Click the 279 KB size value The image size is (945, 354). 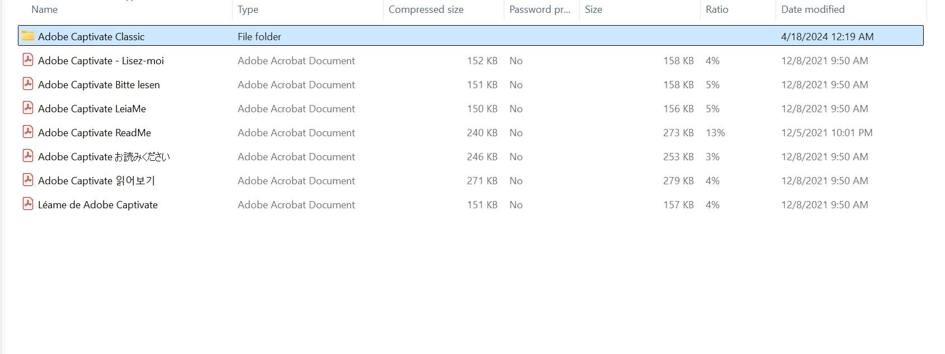click(678, 180)
